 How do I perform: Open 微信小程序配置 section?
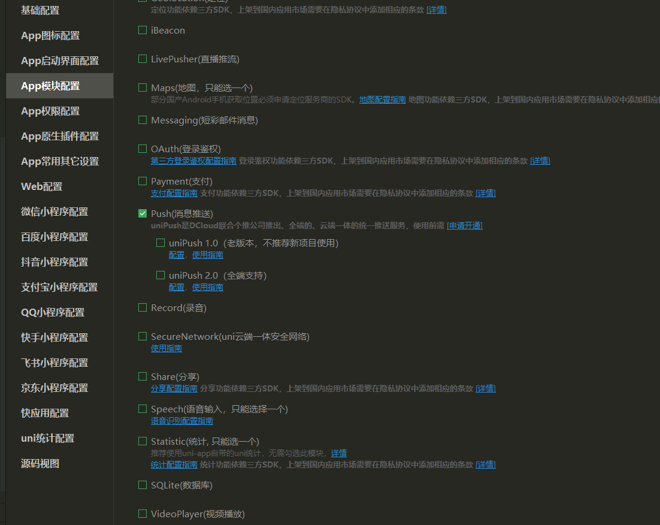tap(55, 212)
